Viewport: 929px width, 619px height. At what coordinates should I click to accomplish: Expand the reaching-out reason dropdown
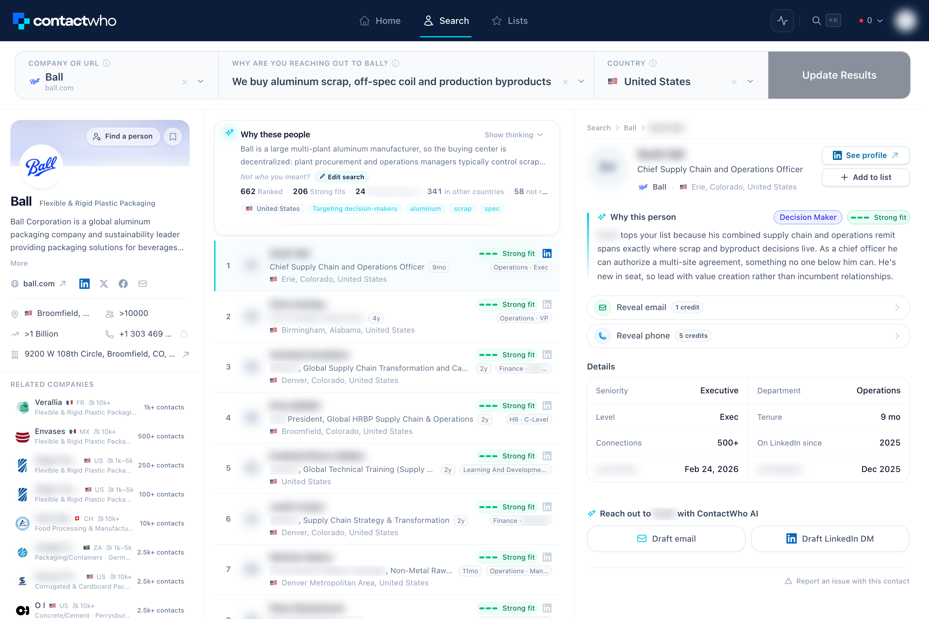tap(581, 81)
